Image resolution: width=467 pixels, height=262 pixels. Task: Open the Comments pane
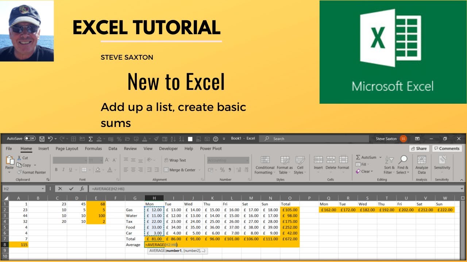(x=447, y=148)
